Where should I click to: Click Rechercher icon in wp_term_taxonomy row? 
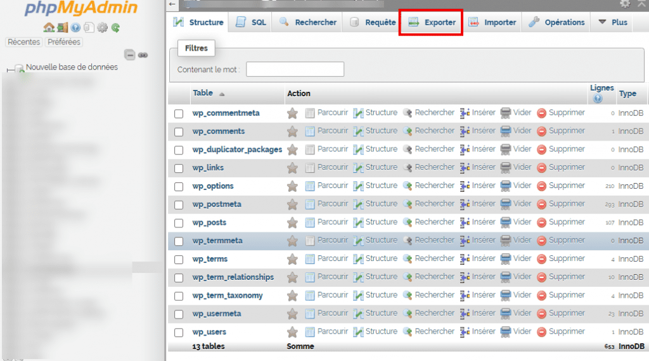408,295
